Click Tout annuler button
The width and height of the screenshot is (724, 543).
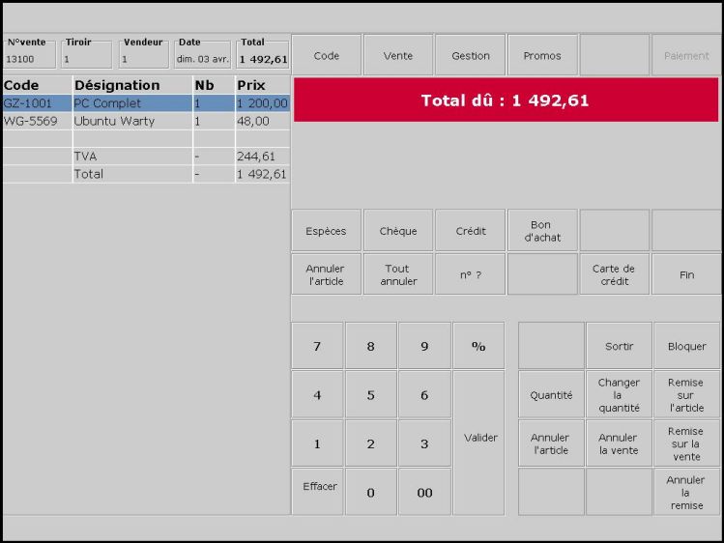pyautogui.click(x=398, y=274)
